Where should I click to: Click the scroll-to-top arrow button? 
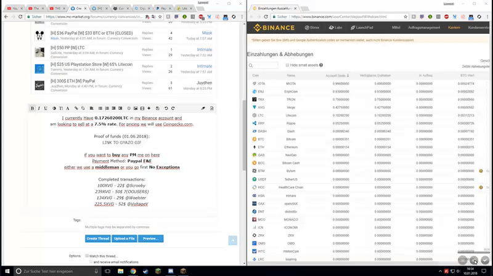[x=233, y=240]
